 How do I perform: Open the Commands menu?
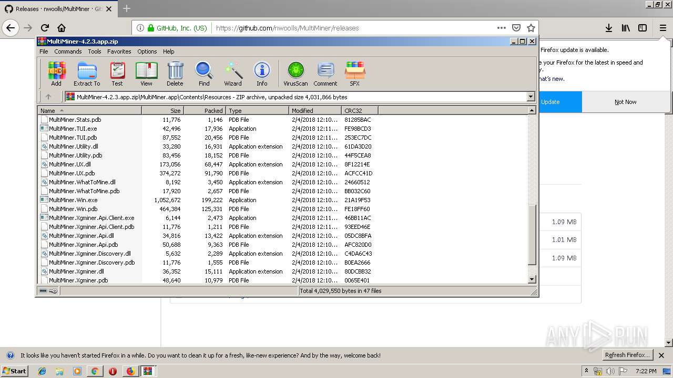coord(68,51)
